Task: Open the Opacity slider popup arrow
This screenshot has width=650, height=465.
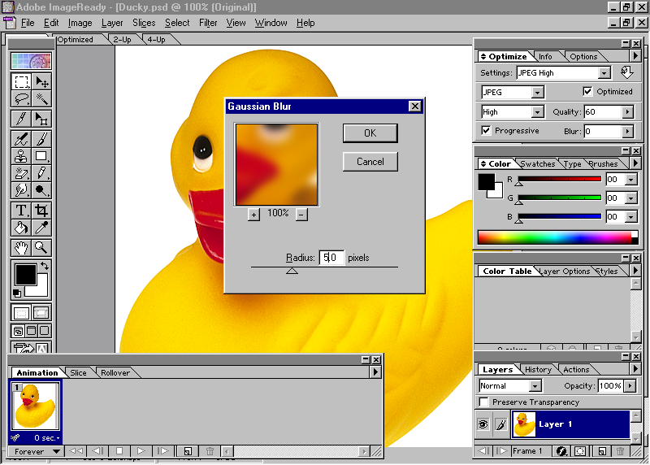Action: point(630,386)
